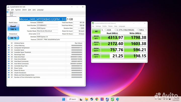Open the clock showing 6/22/2023

pyautogui.click(x=176, y=99)
